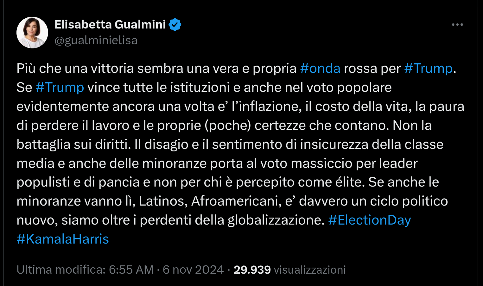The image size is (483, 286).
Task: View edit history via "Ultima modifica"
Action: (x=61, y=270)
